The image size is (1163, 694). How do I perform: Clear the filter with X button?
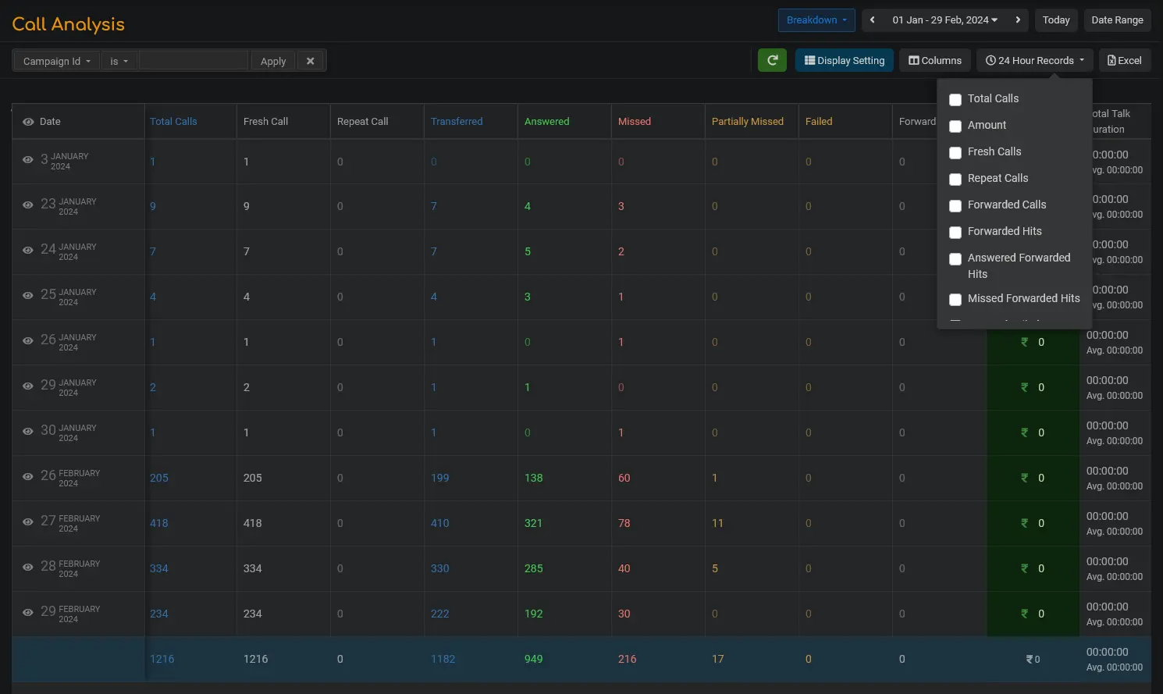311,61
